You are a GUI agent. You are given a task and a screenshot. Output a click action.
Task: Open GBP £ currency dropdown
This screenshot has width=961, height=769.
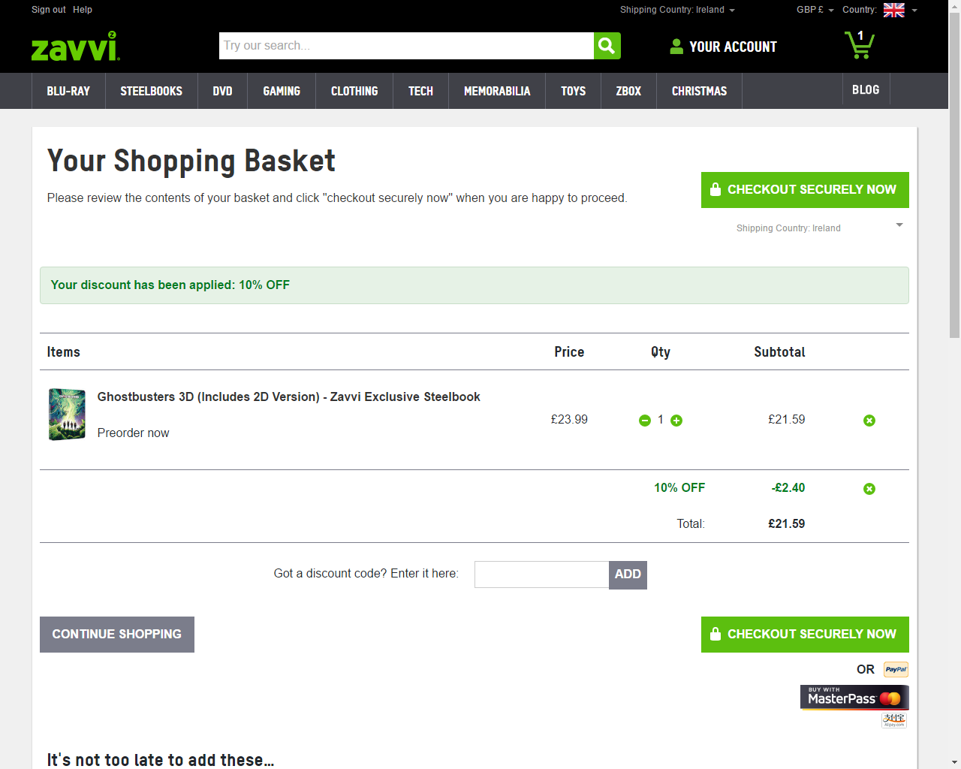[815, 10]
